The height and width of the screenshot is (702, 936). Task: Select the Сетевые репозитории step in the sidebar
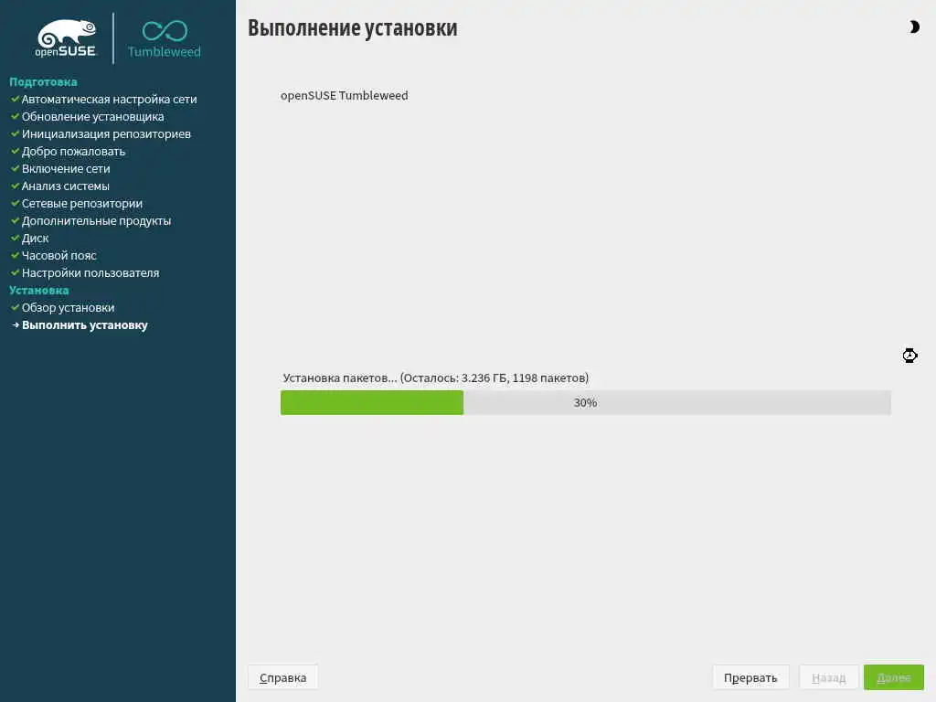pyautogui.click(x=82, y=204)
